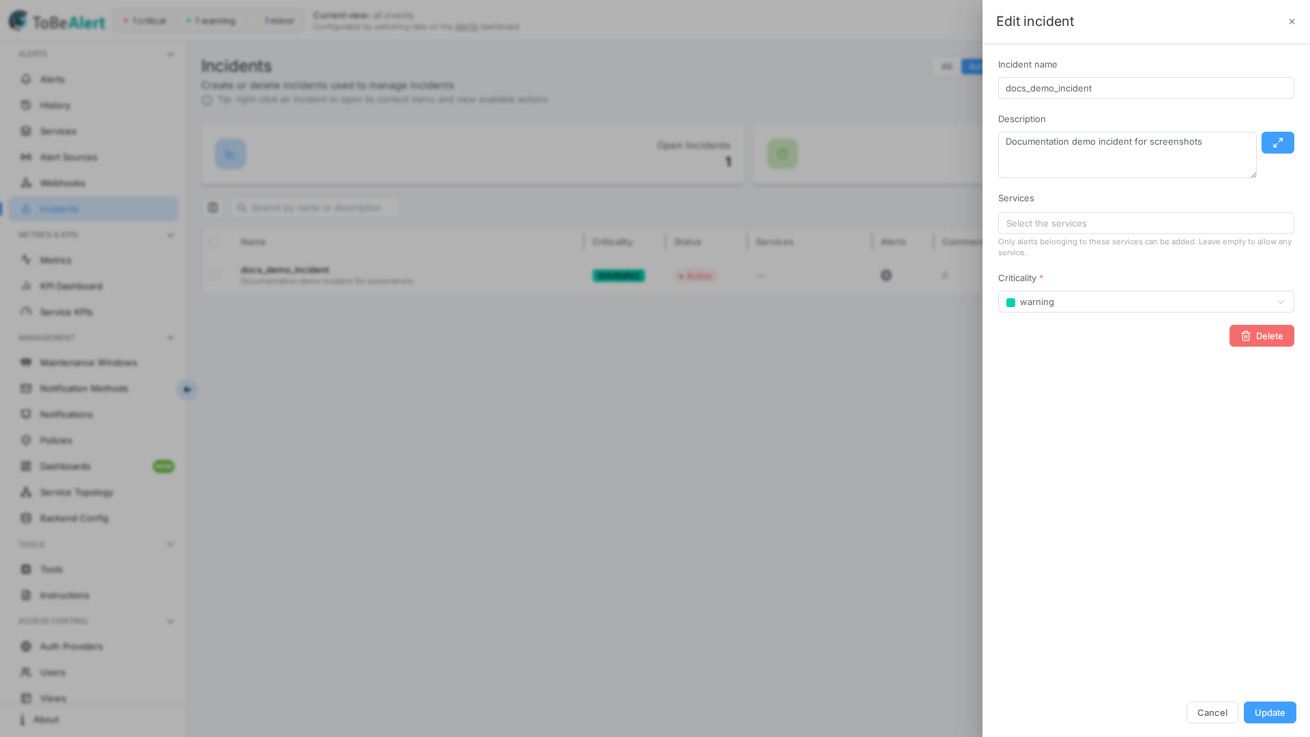This screenshot has height=737, width=1310.
Task: Open Auth Providers in the sidebar
Action: click(x=93, y=646)
